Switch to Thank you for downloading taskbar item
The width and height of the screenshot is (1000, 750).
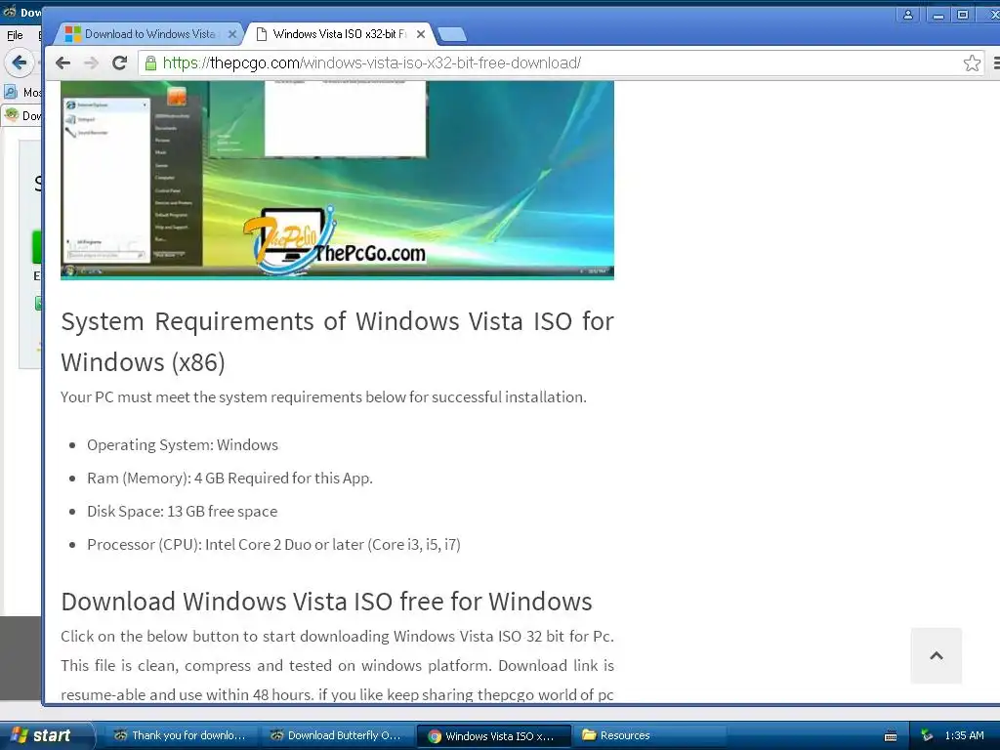180,735
